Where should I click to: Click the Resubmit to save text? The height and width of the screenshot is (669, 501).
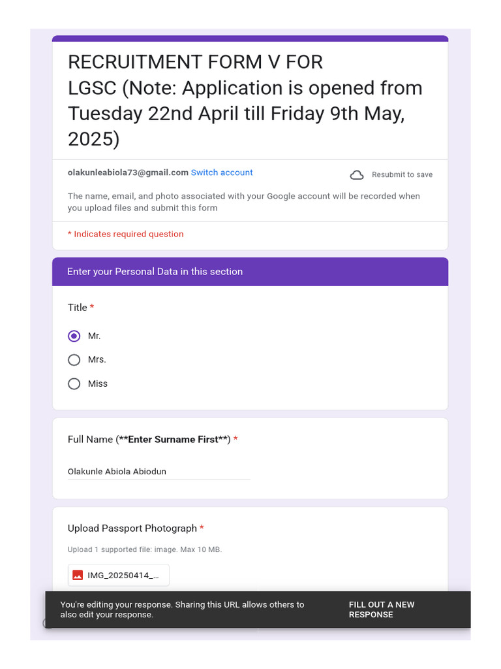(x=402, y=174)
